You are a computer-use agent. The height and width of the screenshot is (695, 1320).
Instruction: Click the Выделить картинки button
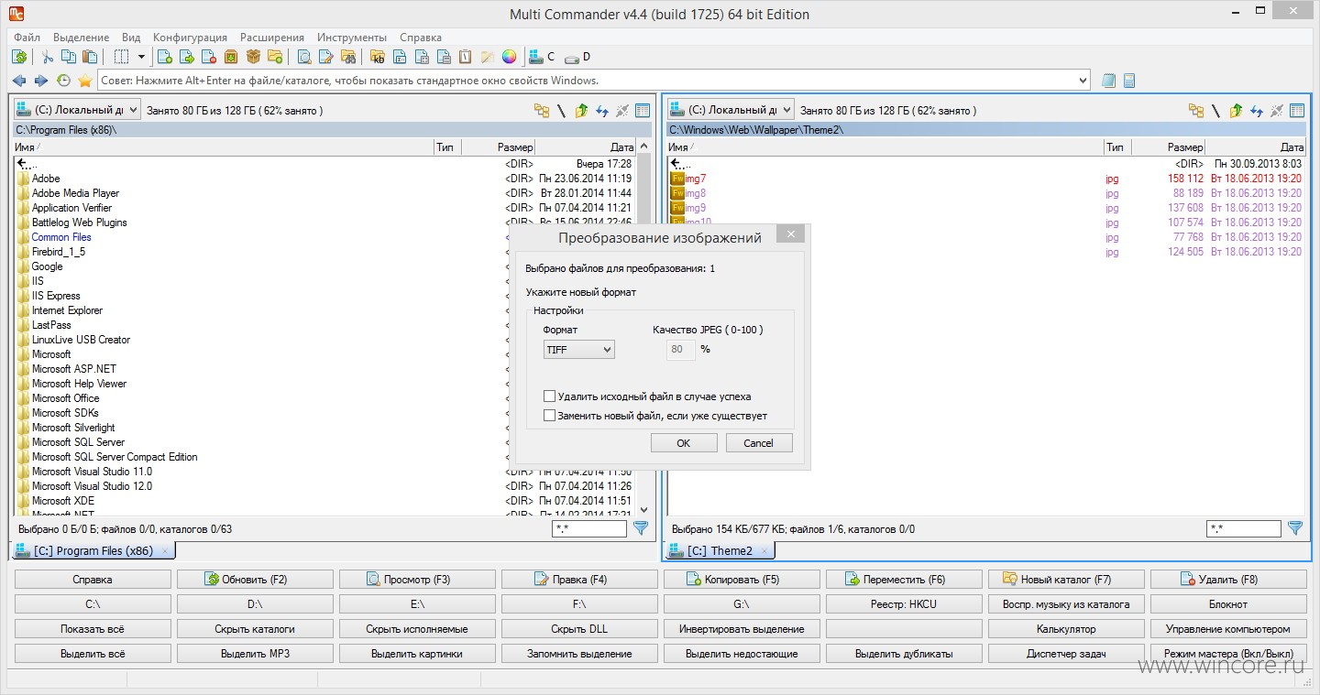[417, 654]
